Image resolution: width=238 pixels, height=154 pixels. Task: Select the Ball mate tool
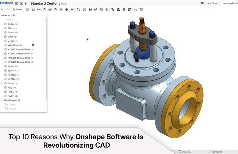[67, 10]
